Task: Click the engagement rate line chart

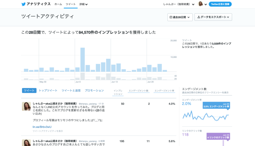Action: [206, 116]
